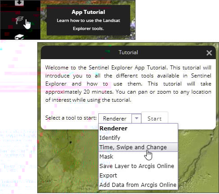Choose Identify in the tool list
This screenshot has height=194, width=219.
pyautogui.click(x=138, y=138)
